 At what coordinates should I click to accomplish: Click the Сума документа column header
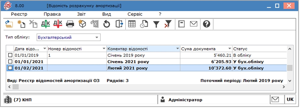(x=206, y=49)
